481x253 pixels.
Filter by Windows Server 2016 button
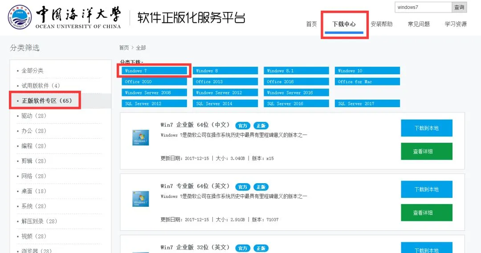pyautogui.click(x=296, y=92)
